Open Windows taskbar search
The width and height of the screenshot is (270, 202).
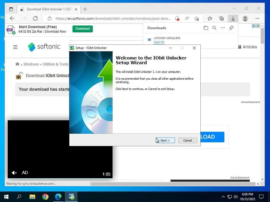19,197
